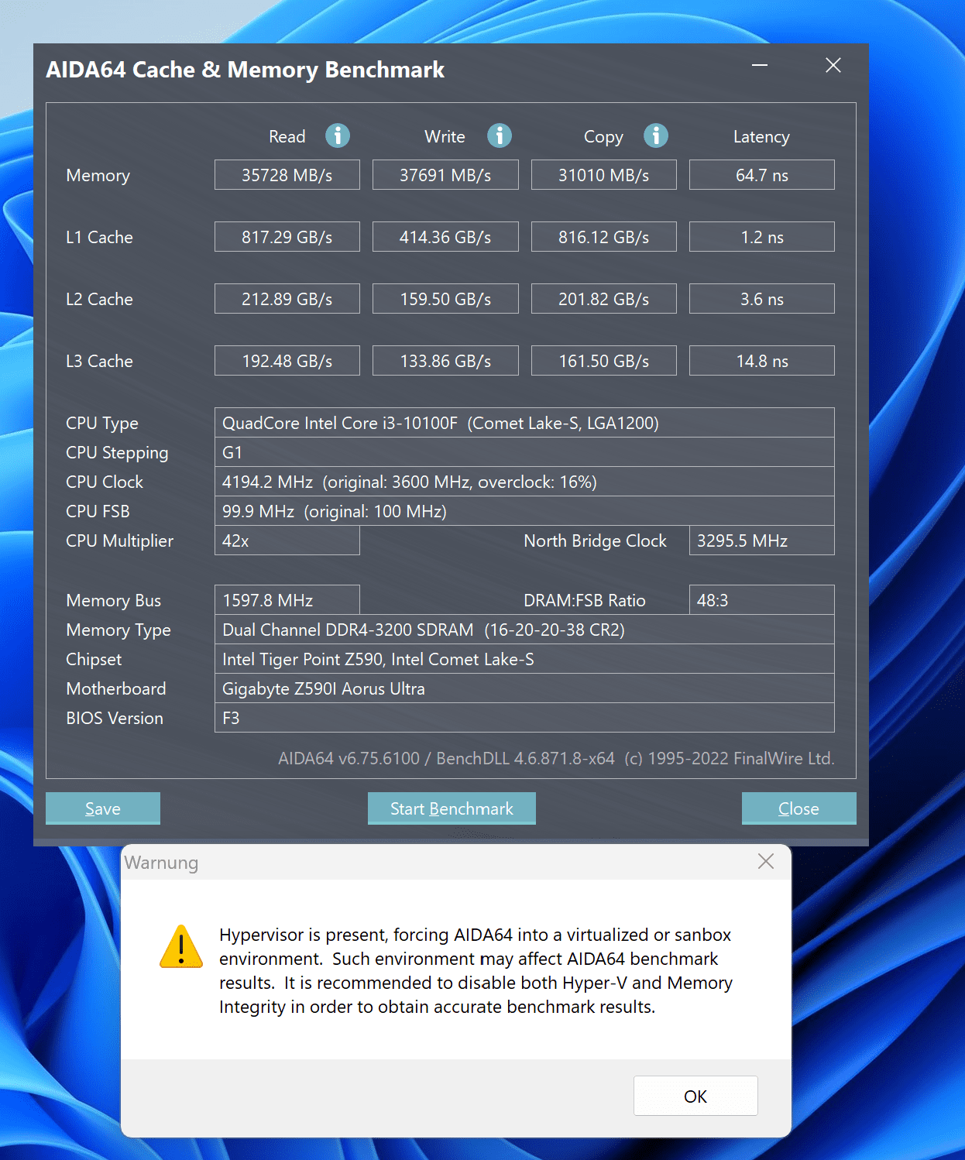Start the benchmark

(452, 808)
